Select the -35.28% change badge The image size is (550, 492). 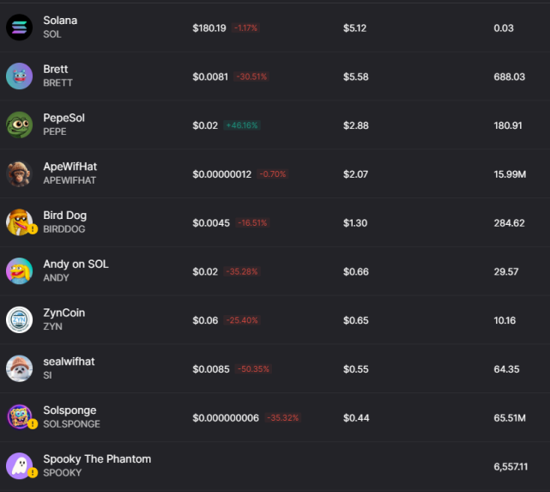coord(242,272)
